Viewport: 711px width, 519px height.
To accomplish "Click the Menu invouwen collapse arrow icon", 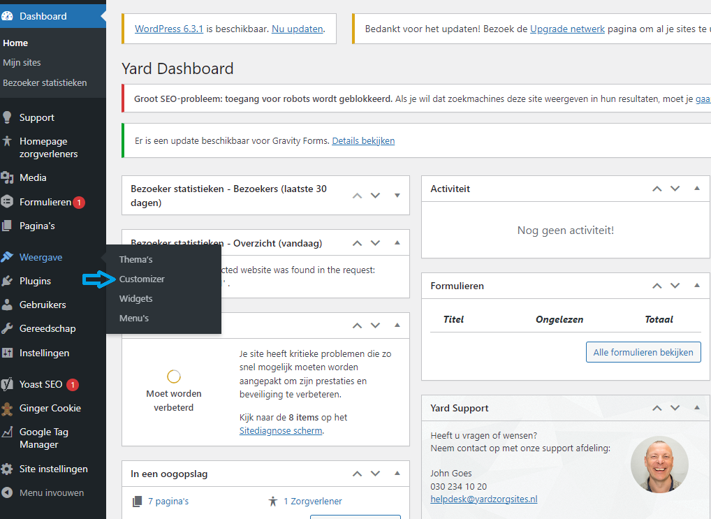I will (x=7, y=492).
